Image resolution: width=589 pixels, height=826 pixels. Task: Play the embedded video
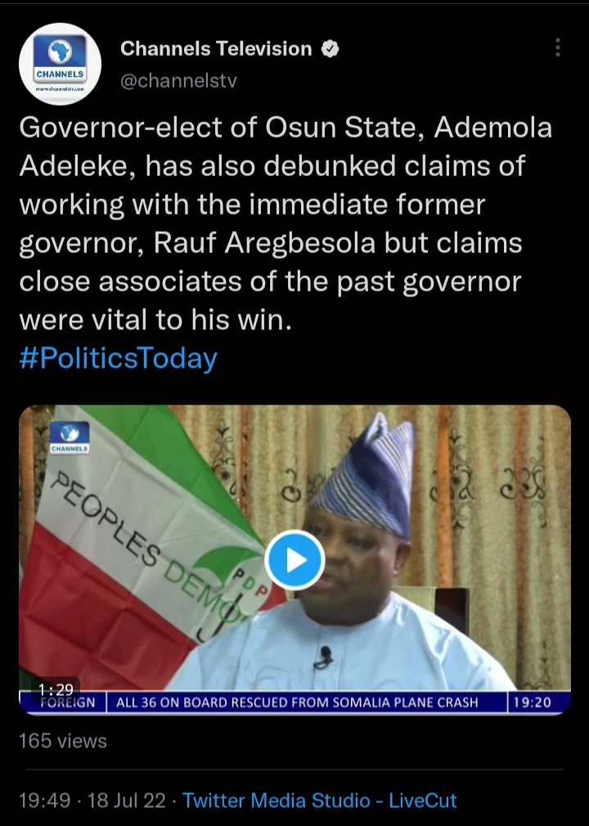[294, 560]
